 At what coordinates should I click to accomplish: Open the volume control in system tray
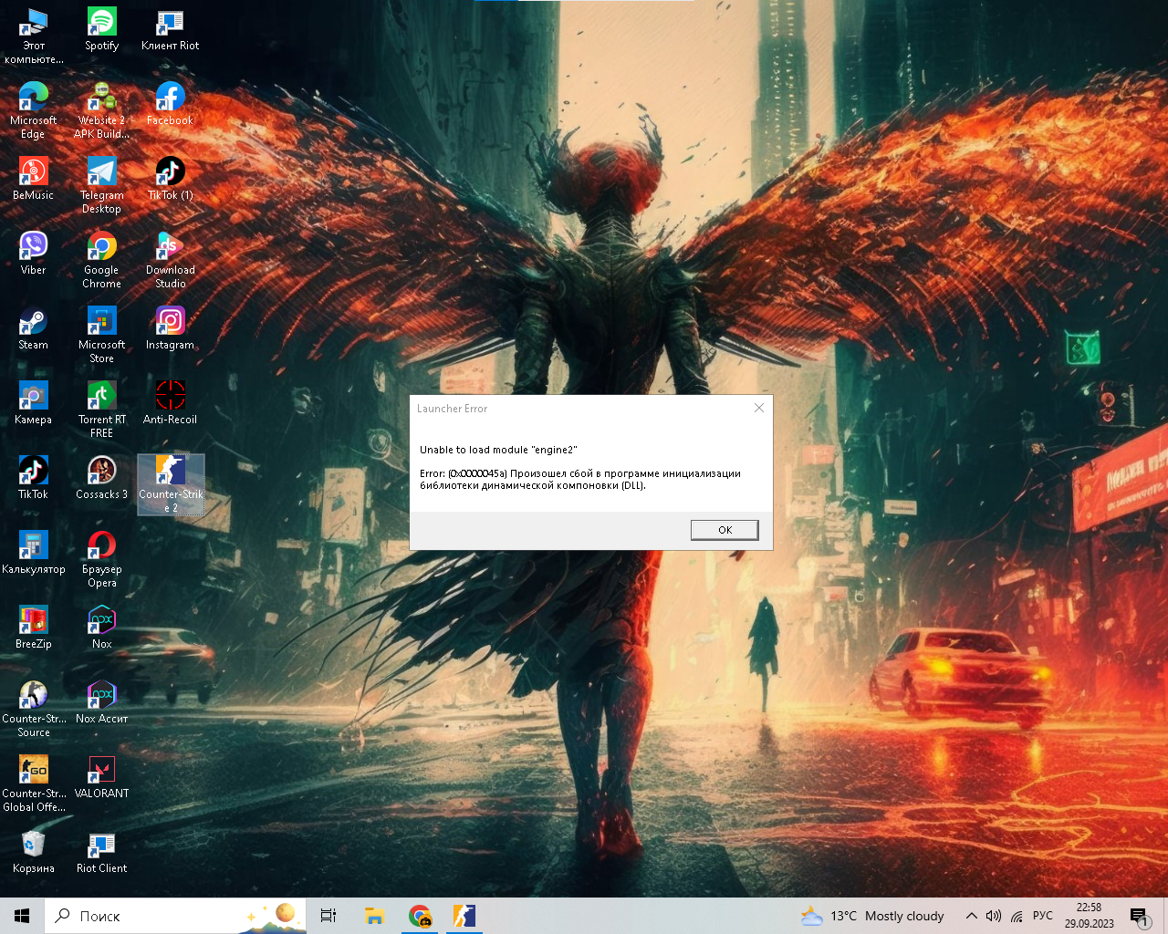(x=994, y=916)
